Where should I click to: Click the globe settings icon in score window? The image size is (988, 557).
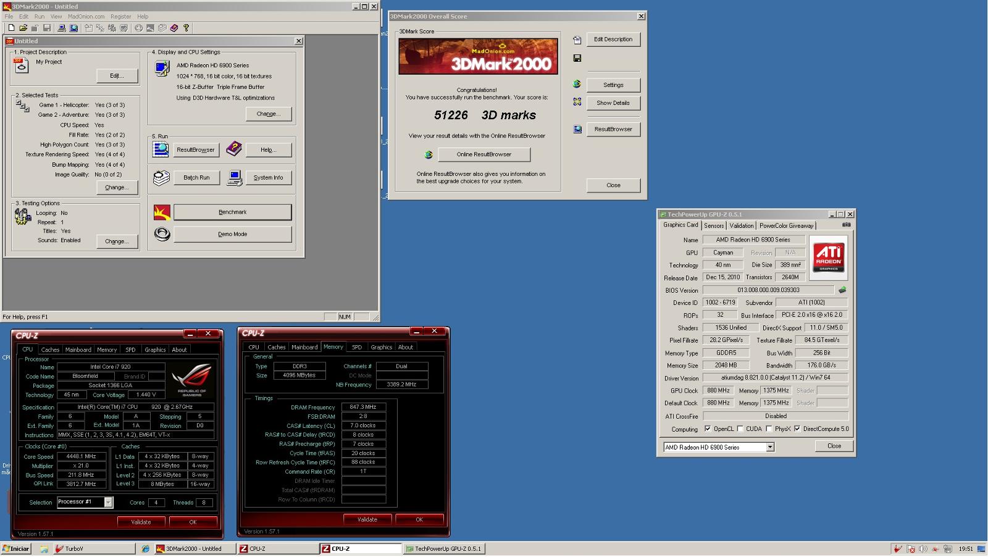pyautogui.click(x=577, y=84)
